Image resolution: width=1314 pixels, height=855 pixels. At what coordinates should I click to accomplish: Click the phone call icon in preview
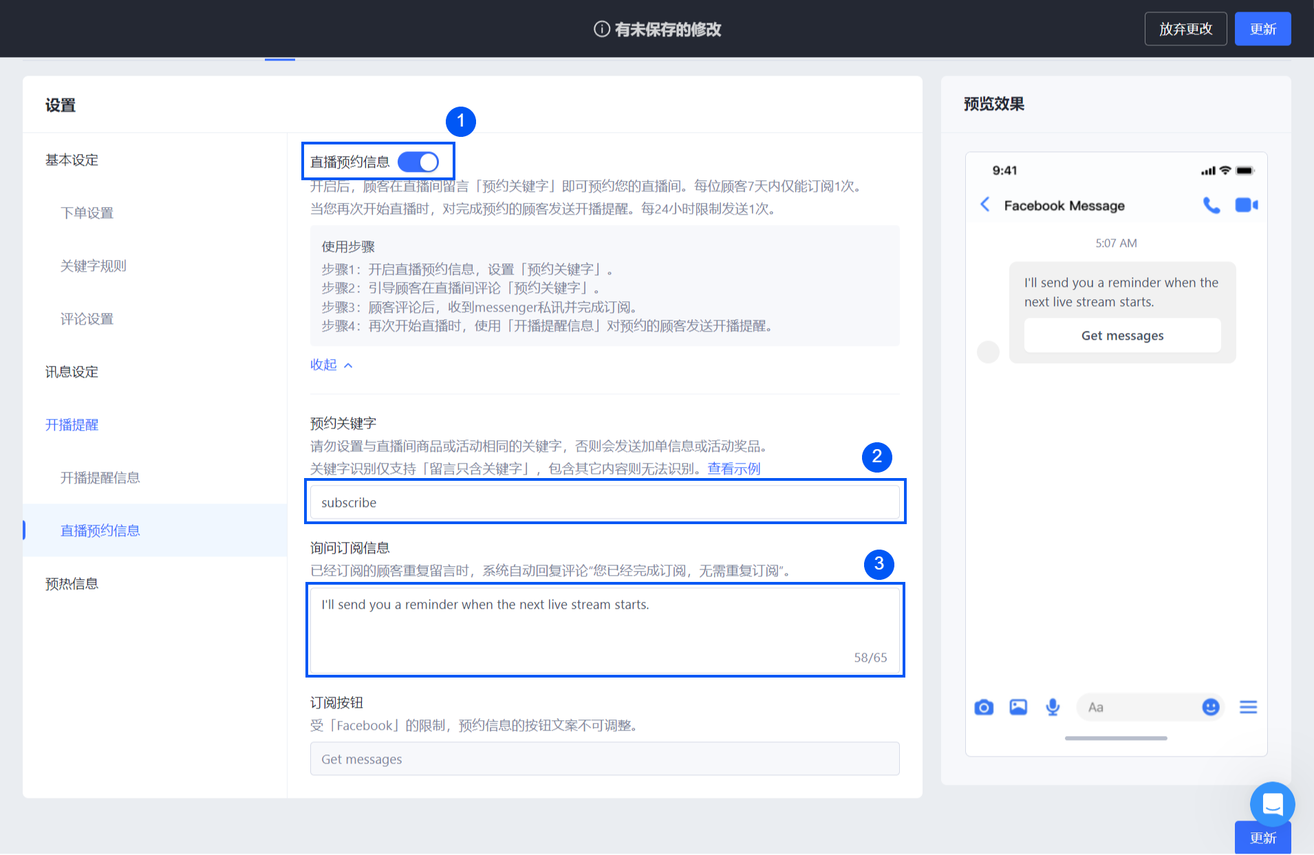point(1211,205)
